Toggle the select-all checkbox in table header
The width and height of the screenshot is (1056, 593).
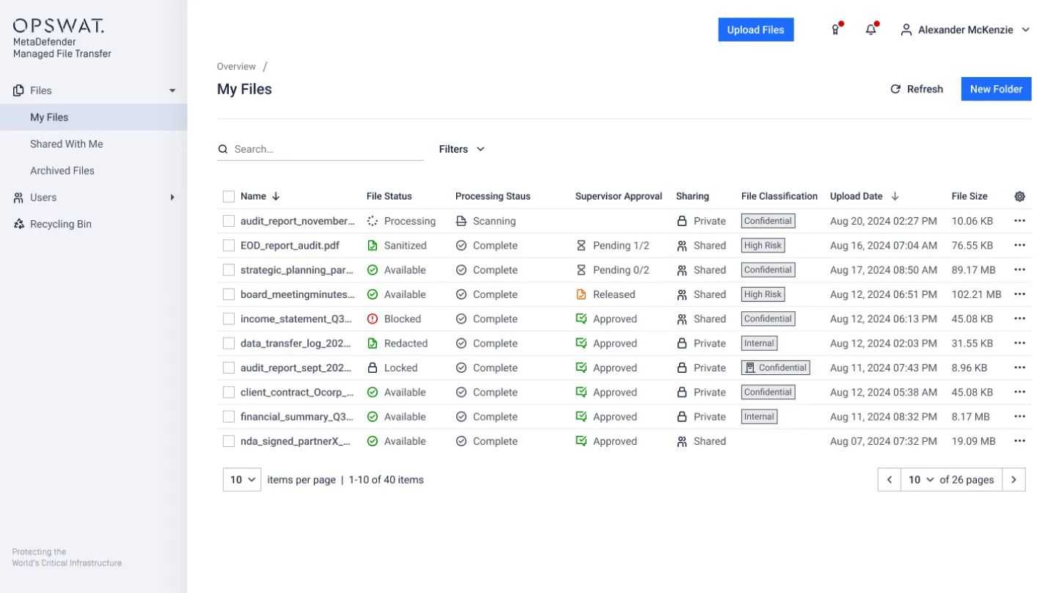pyautogui.click(x=229, y=197)
